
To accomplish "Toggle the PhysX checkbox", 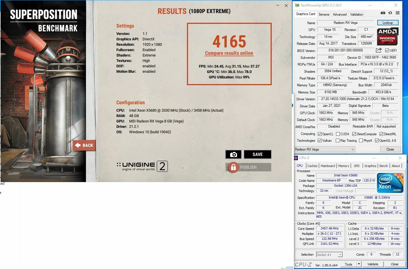I will [361, 141].
